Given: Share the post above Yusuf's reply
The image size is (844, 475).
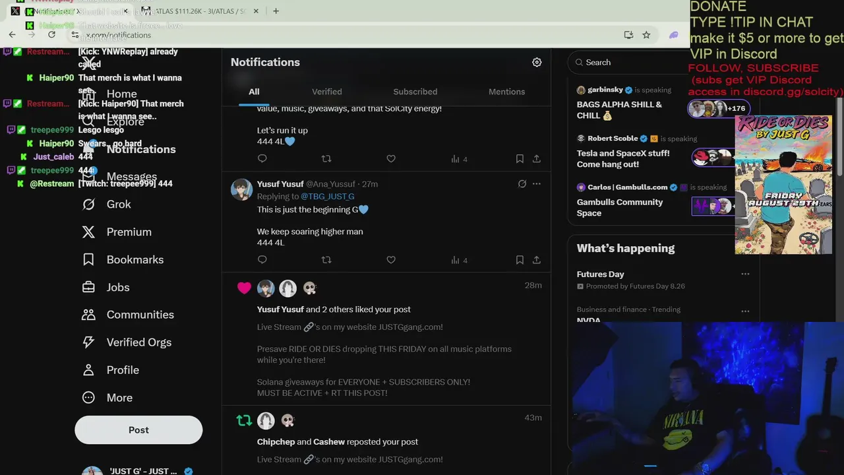Looking at the screenshot, I should click(537, 159).
